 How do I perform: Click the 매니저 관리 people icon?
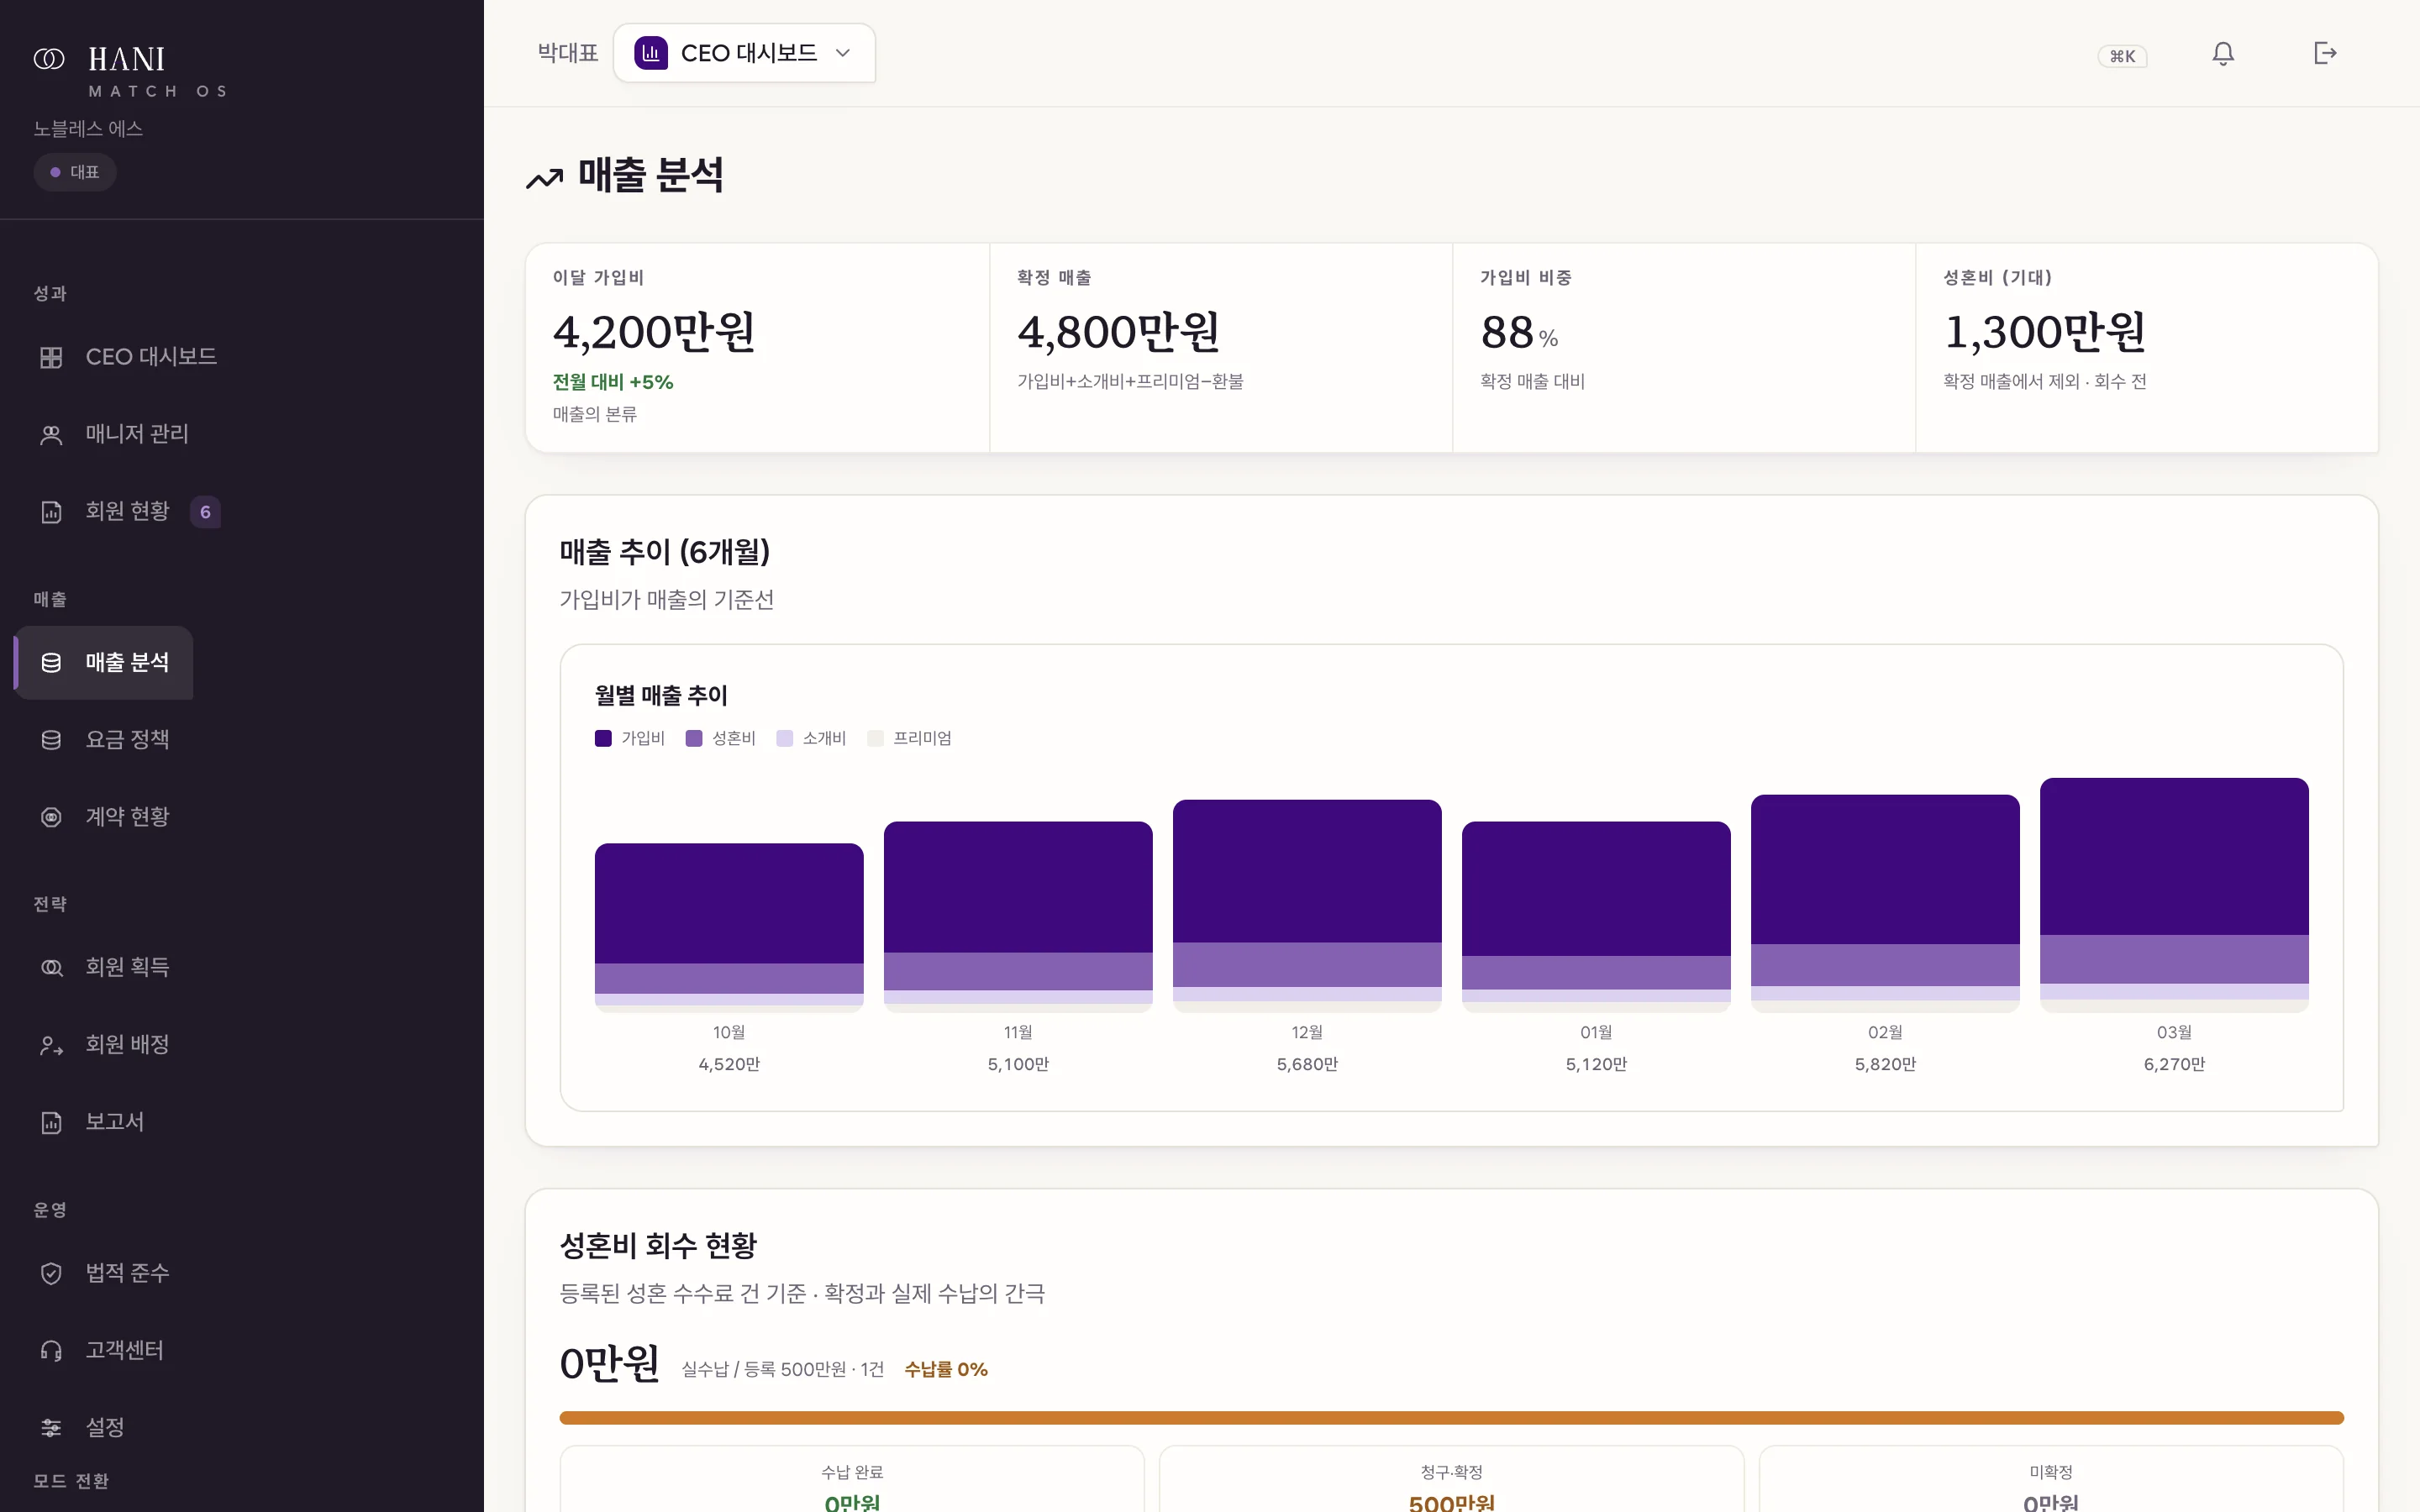point(51,434)
